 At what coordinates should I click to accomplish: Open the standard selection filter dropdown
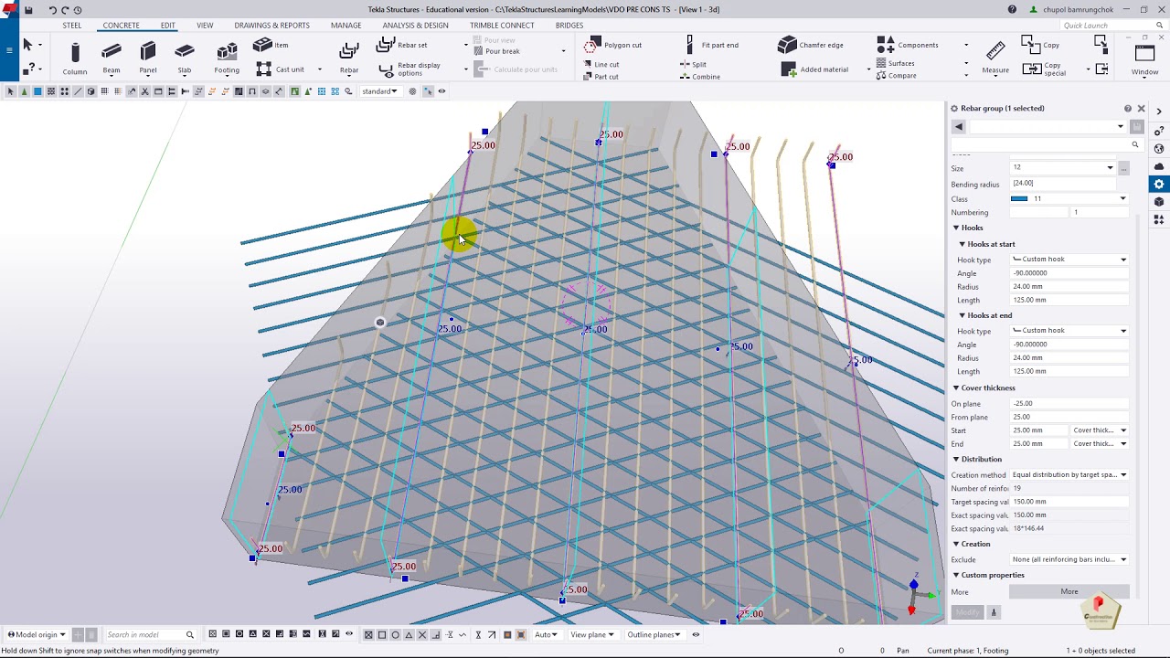pyautogui.click(x=379, y=91)
